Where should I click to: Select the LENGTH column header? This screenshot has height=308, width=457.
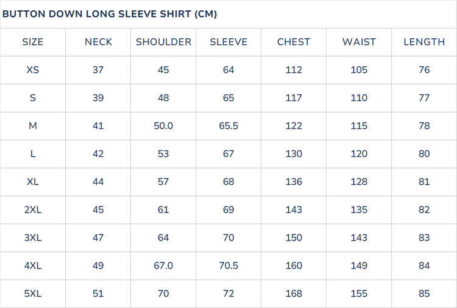[x=424, y=42]
